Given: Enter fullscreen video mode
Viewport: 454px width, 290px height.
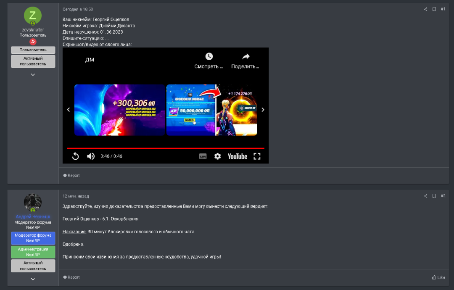Looking at the screenshot, I should [257, 156].
